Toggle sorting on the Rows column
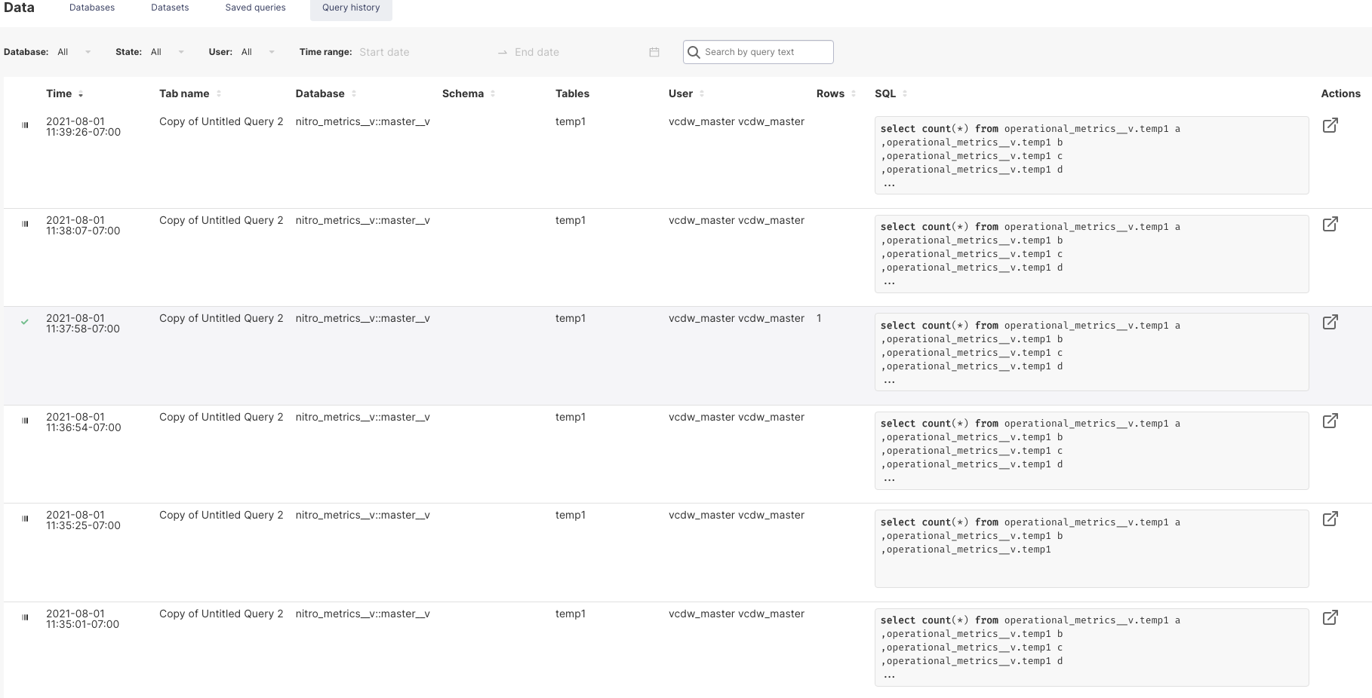Viewport: 1372px width, 698px height. click(852, 93)
